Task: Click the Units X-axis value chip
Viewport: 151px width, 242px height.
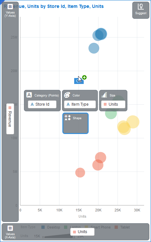Action: [82, 232]
